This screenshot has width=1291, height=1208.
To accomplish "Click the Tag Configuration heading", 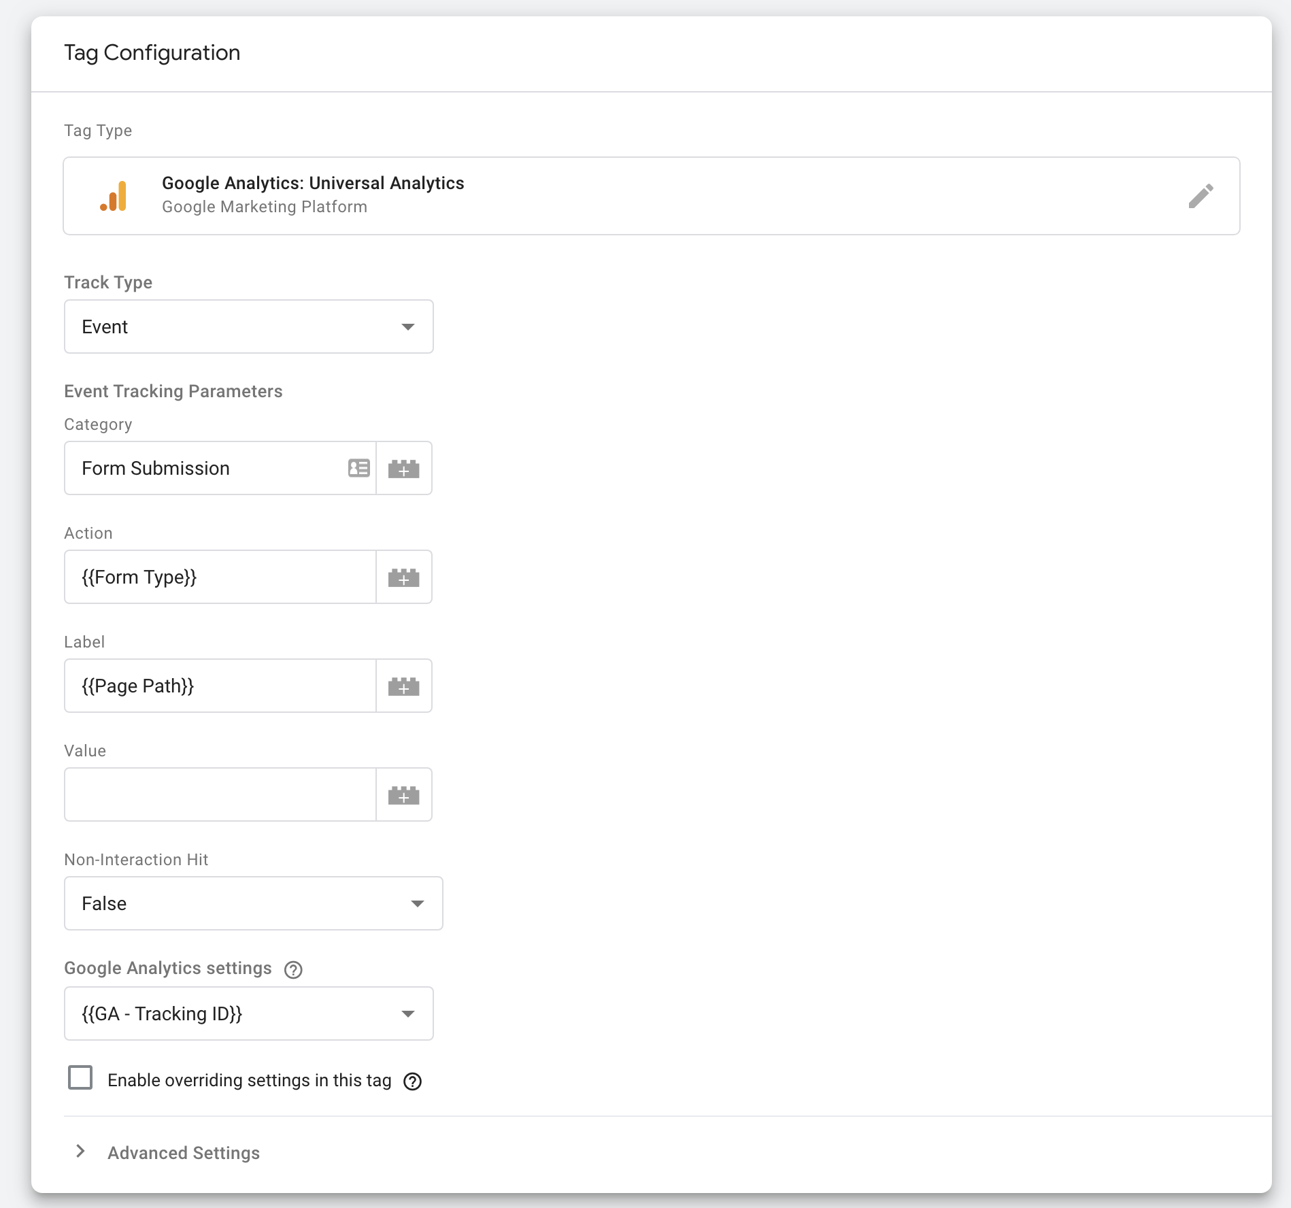I will pyautogui.click(x=152, y=52).
